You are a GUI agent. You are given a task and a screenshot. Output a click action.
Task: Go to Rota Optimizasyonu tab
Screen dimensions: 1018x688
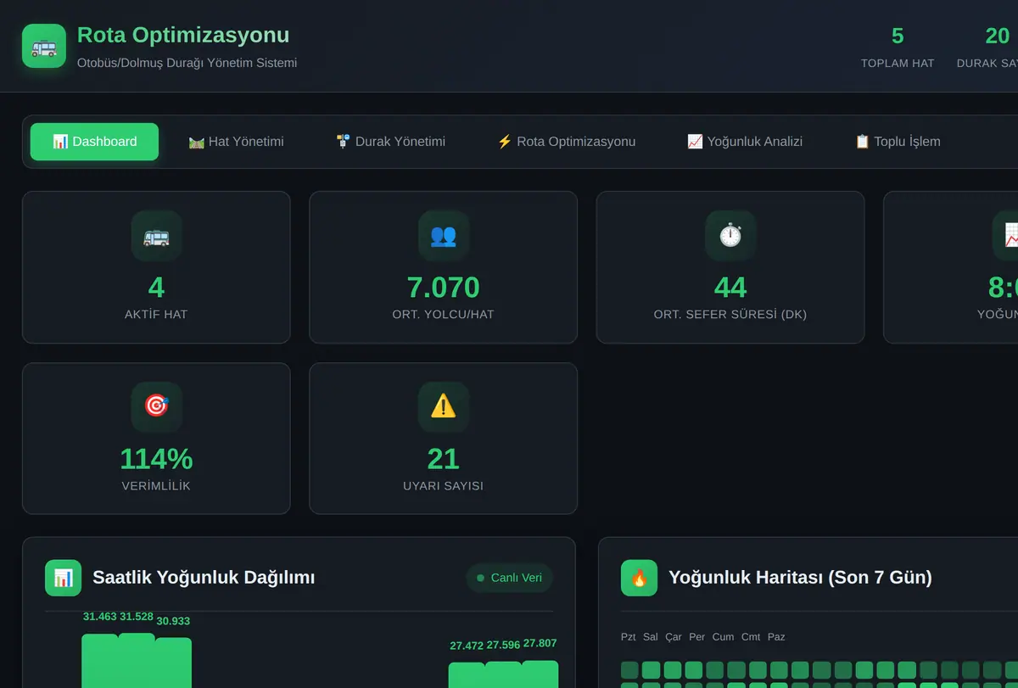[566, 142]
